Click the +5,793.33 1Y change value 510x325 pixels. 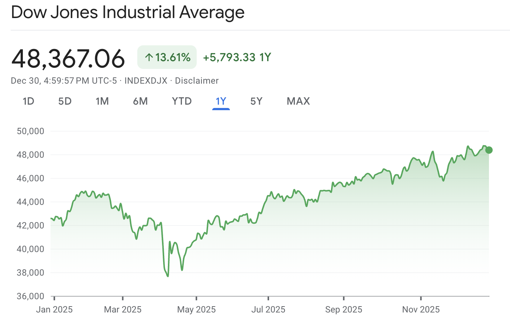236,57
